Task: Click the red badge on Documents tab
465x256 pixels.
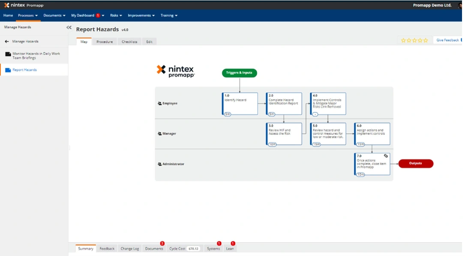Action: coord(162,243)
